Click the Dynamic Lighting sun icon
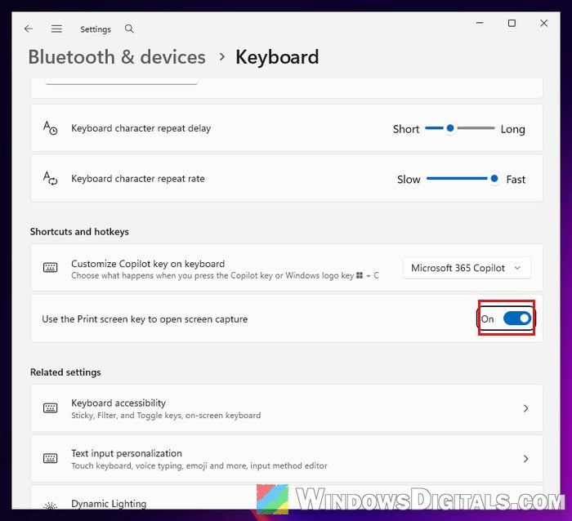This screenshot has width=572, height=521. [51, 505]
